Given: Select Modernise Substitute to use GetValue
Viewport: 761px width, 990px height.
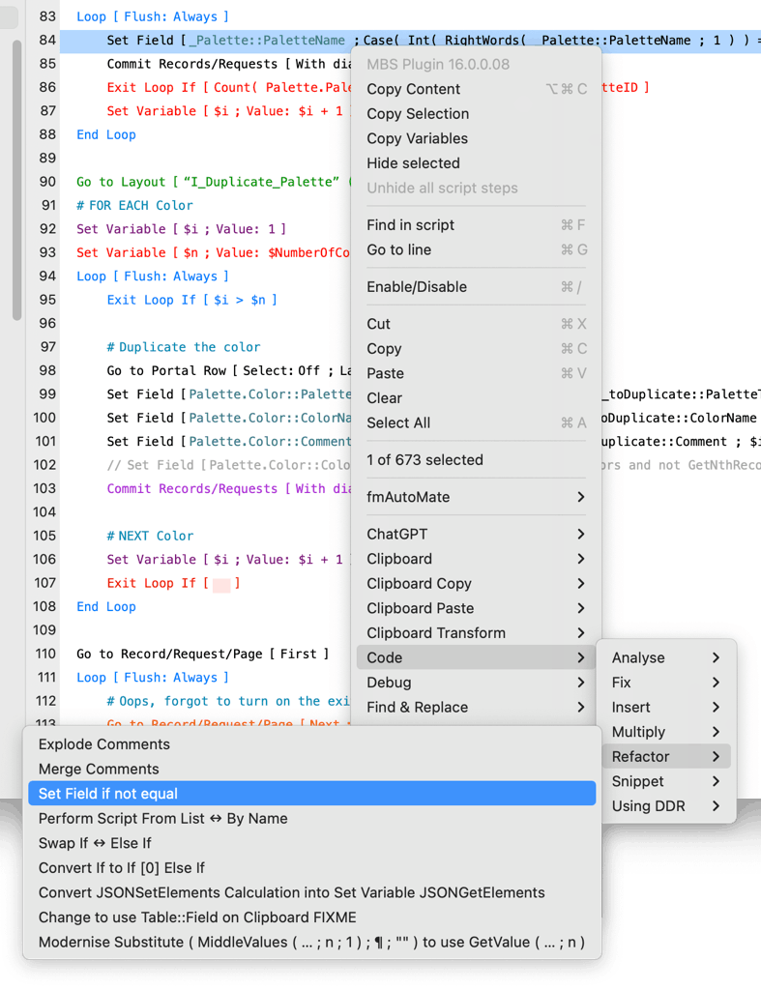Looking at the screenshot, I should pos(312,942).
